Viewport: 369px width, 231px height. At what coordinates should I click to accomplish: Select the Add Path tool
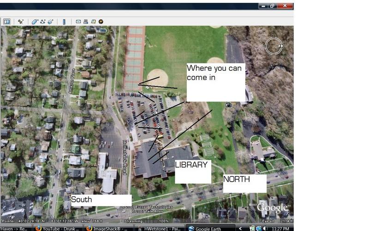tap(42, 21)
